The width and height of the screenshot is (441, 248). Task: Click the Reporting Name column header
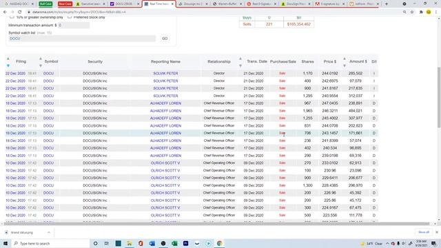tap(165, 61)
